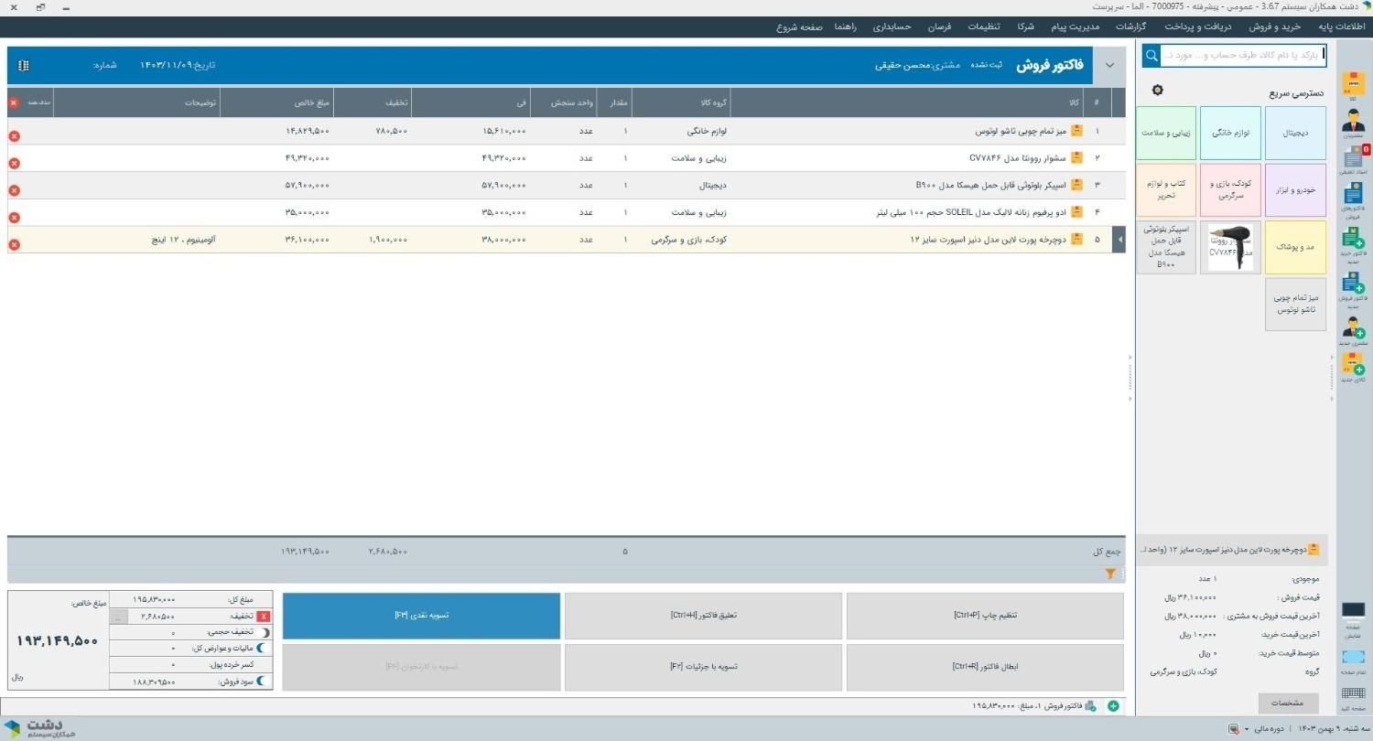Viewport: 1373px width, 741px height.
Task: Open اسناد تعلیقی icon with red badge
Action: pyautogui.click(x=1352, y=163)
